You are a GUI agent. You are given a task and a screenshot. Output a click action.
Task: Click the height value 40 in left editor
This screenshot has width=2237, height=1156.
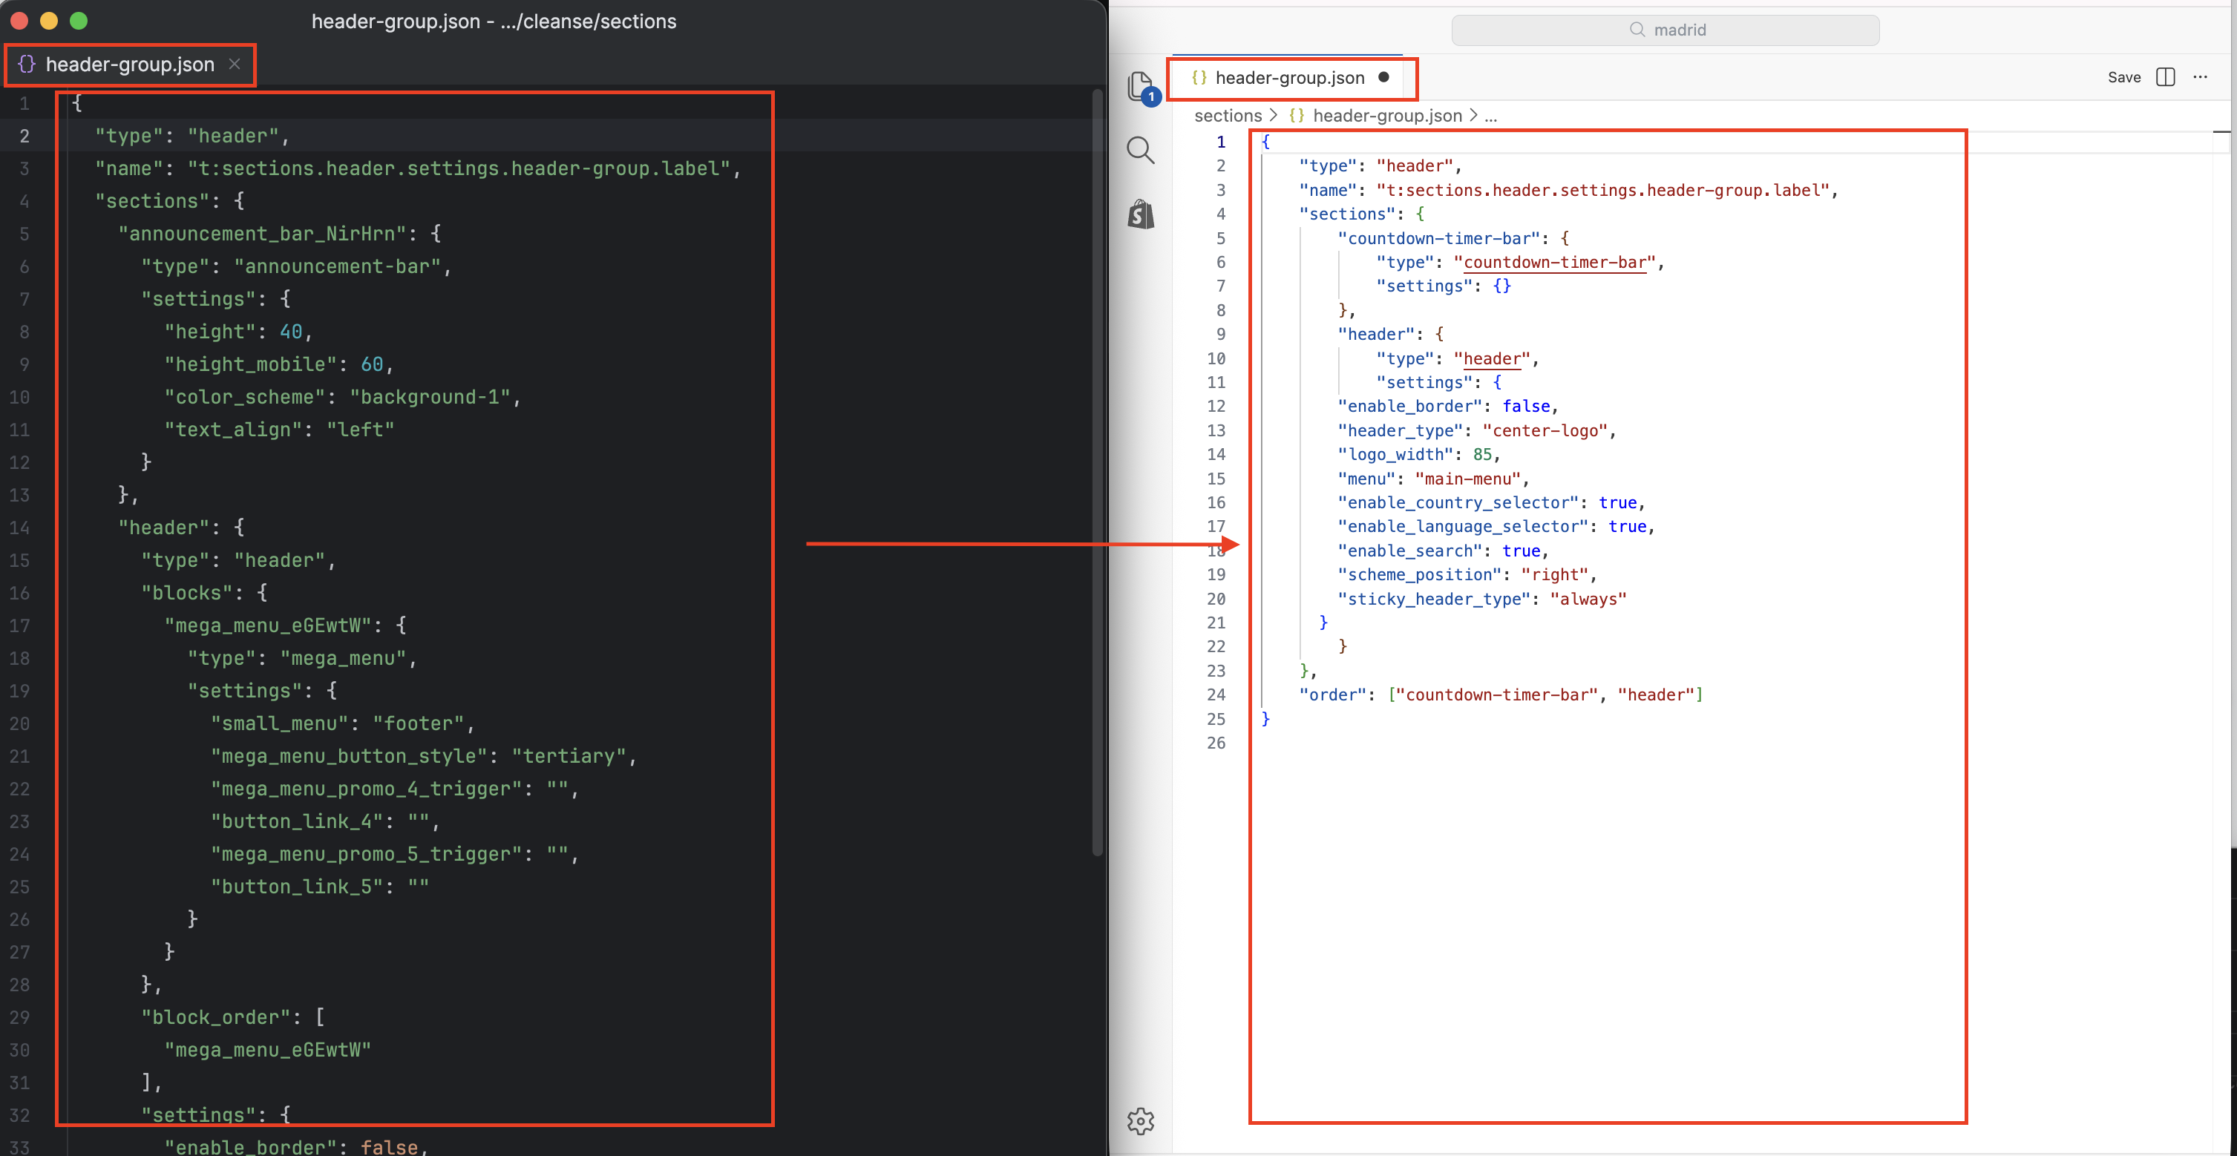click(x=291, y=332)
